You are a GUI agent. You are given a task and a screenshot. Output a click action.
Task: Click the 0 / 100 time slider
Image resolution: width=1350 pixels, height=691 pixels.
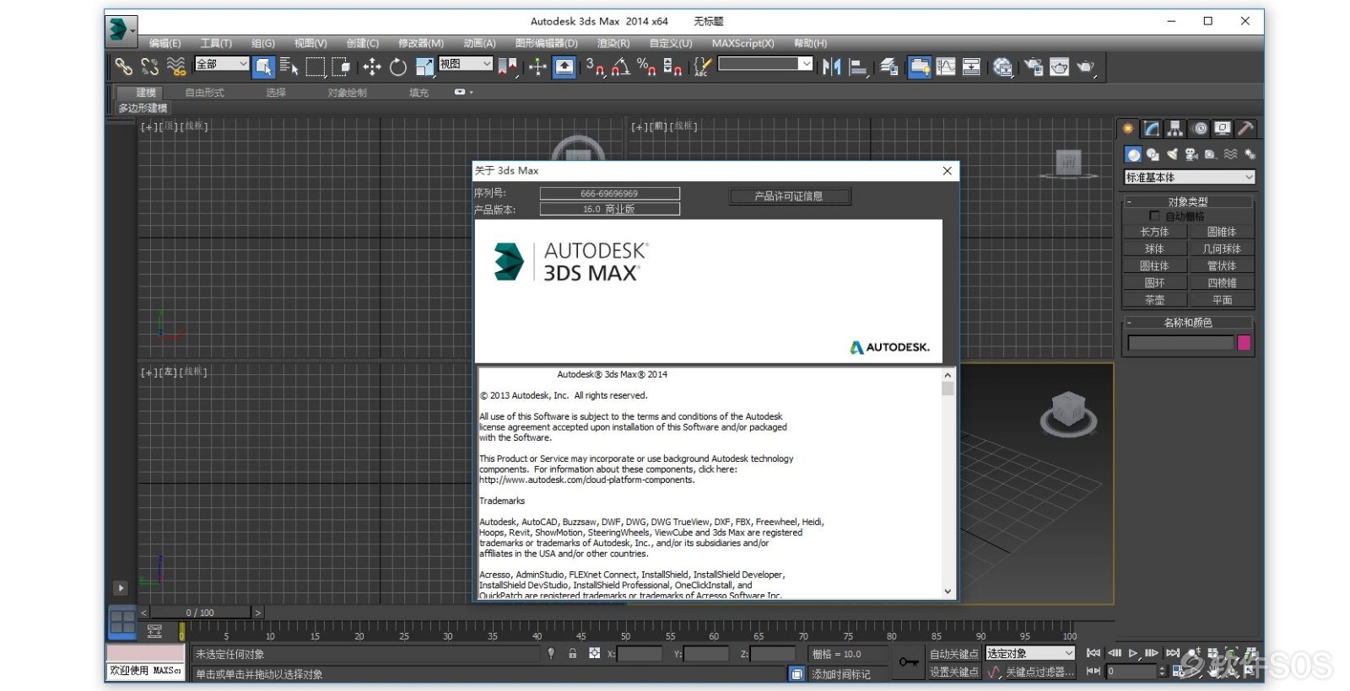200,613
